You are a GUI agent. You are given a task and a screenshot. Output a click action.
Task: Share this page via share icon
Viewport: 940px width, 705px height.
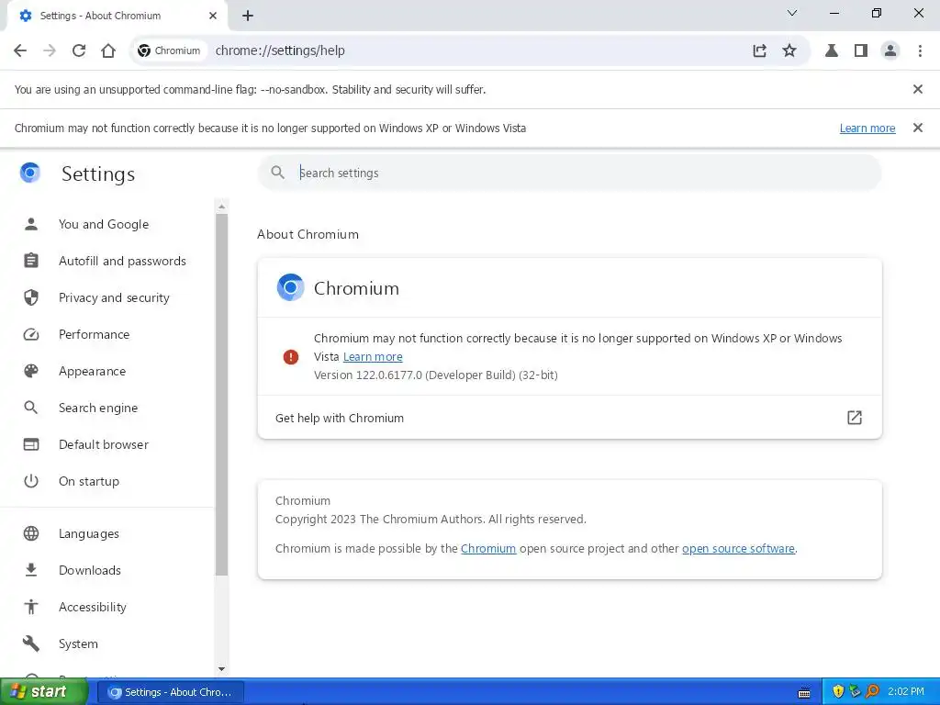(759, 50)
